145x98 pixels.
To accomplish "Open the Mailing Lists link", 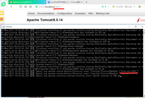I will pyautogui.click(x=103, y=14).
